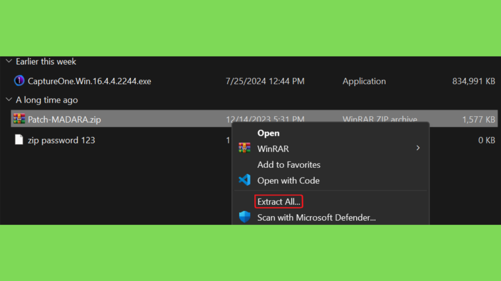Click the Patch-MADARA.zip WinRAR archive icon
The image size is (501, 281).
click(19, 119)
